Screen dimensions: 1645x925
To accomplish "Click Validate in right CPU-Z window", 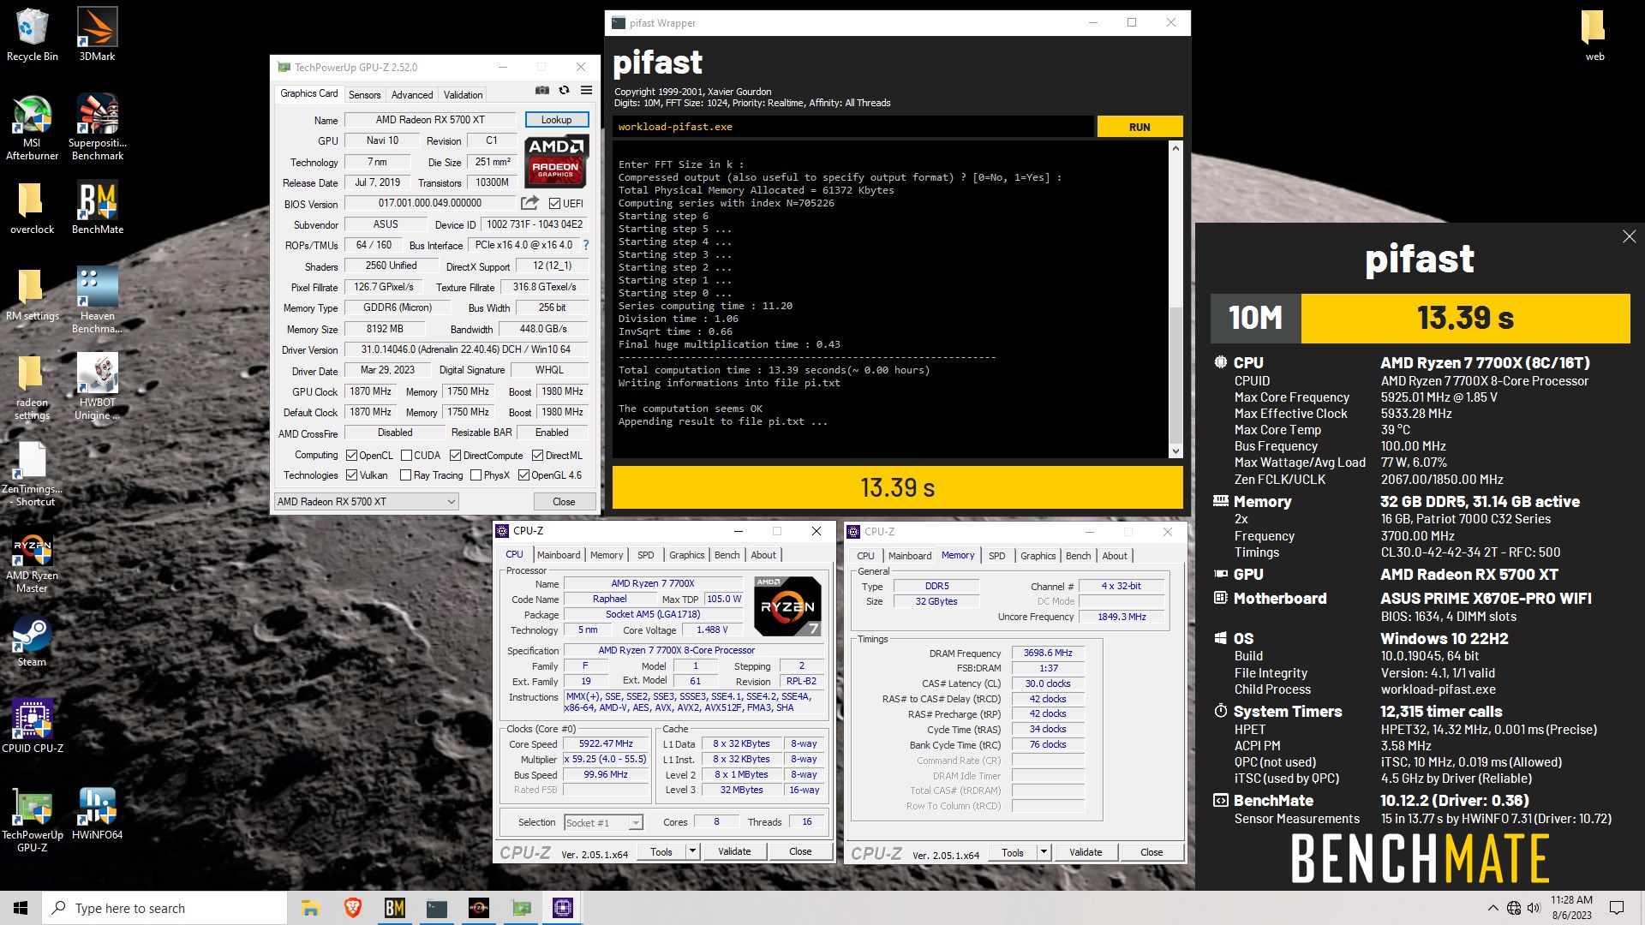I will click(1086, 852).
